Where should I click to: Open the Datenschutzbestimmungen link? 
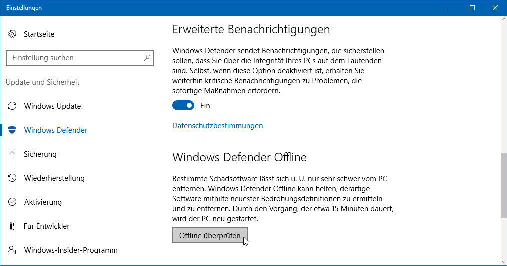click(x=217, y=126)
